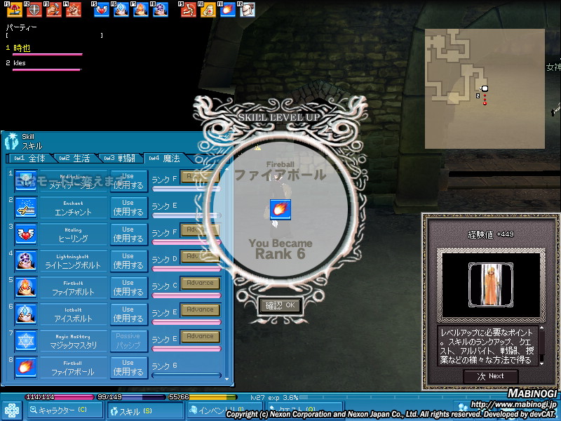Click the reward item thumbnail
The height and width of the screenshot is (421, 561).
coord(490,285)
